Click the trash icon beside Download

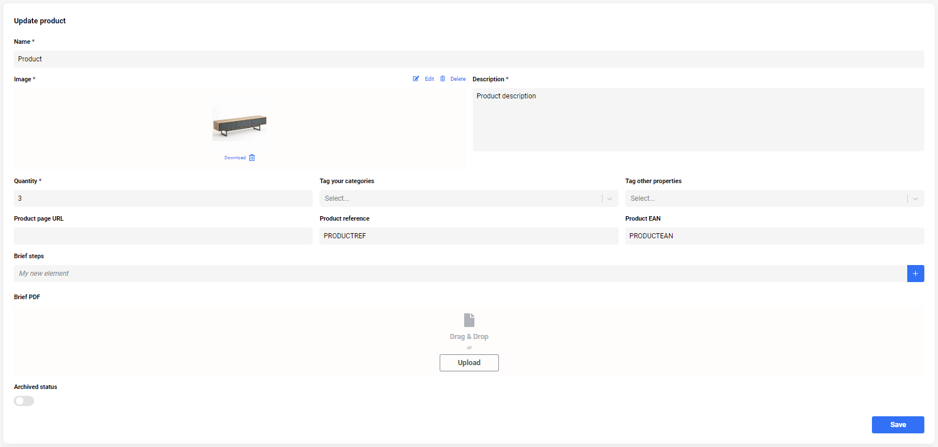point(252,158)
